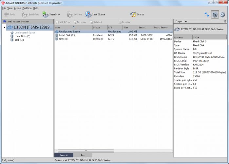The image size is (229, 164).
Task: Click the OS Device PhysicalDrive0 value
Action: click(x=202, y=53)
